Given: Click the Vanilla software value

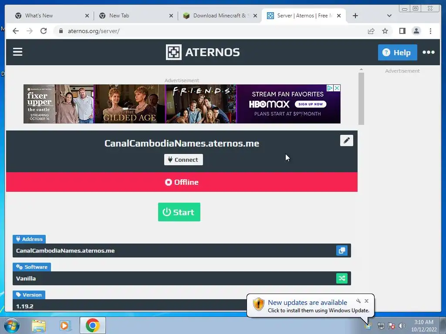Looking at the screenshot, I should 26,279.
